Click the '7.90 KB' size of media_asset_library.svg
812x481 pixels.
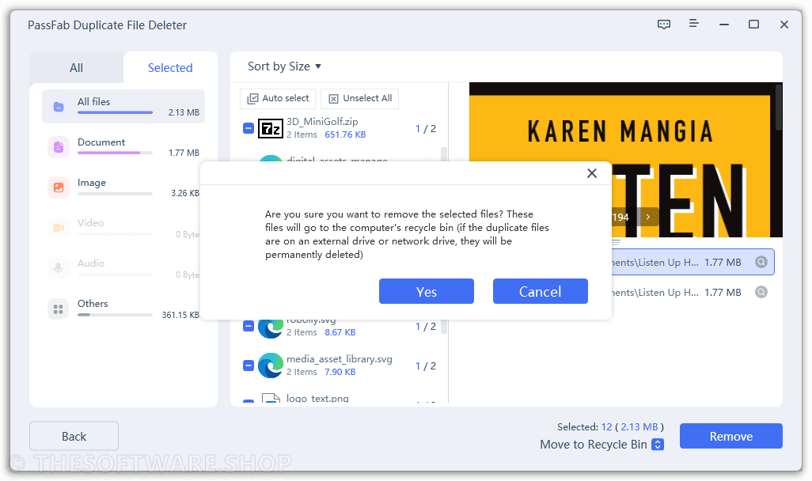[x=340, y=372]
